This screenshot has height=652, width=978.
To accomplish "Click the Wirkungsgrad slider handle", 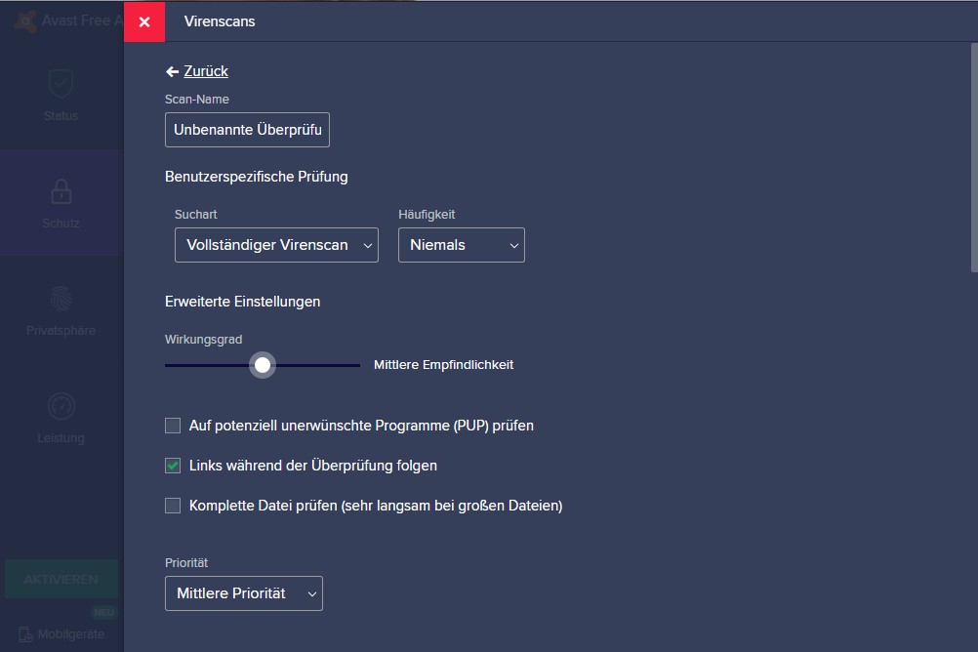I will (263, 365).
